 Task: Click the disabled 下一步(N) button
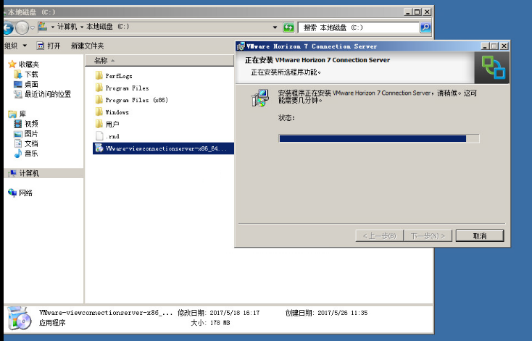tap(428, 235)
